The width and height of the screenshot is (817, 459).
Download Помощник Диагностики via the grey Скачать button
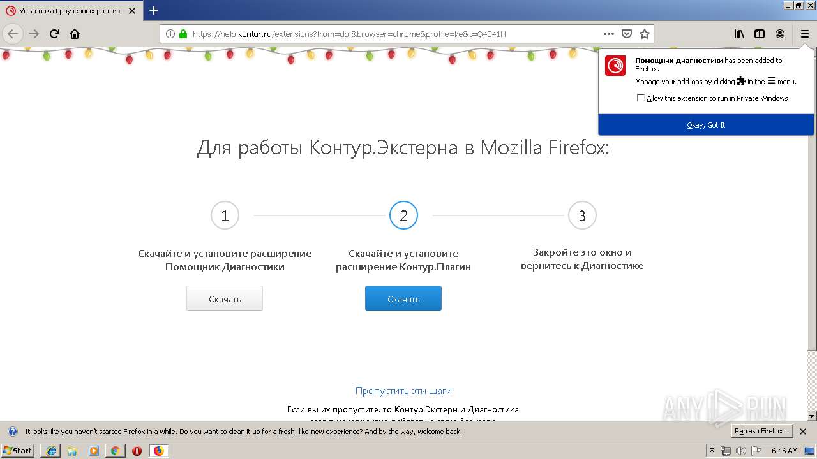pos(225,298)
